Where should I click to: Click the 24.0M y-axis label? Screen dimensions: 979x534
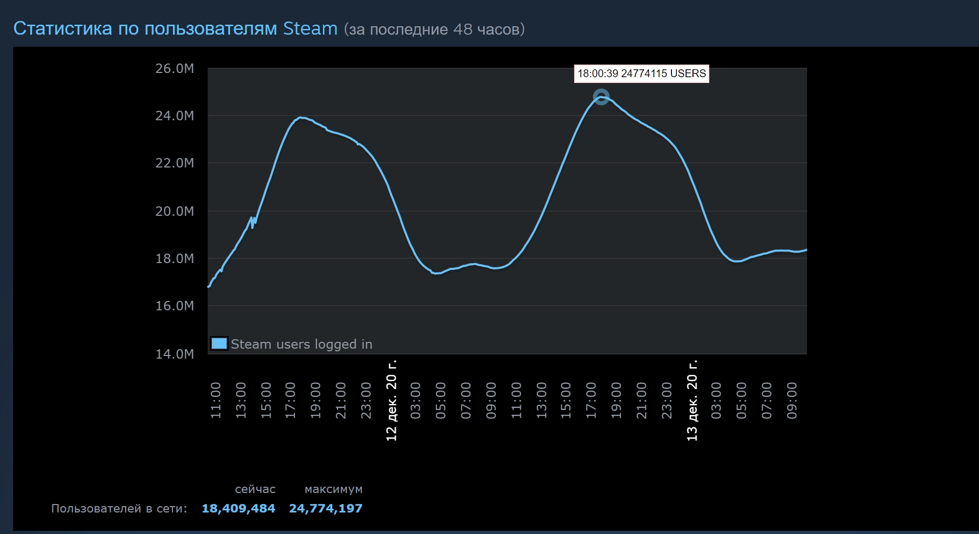point(175,116)
